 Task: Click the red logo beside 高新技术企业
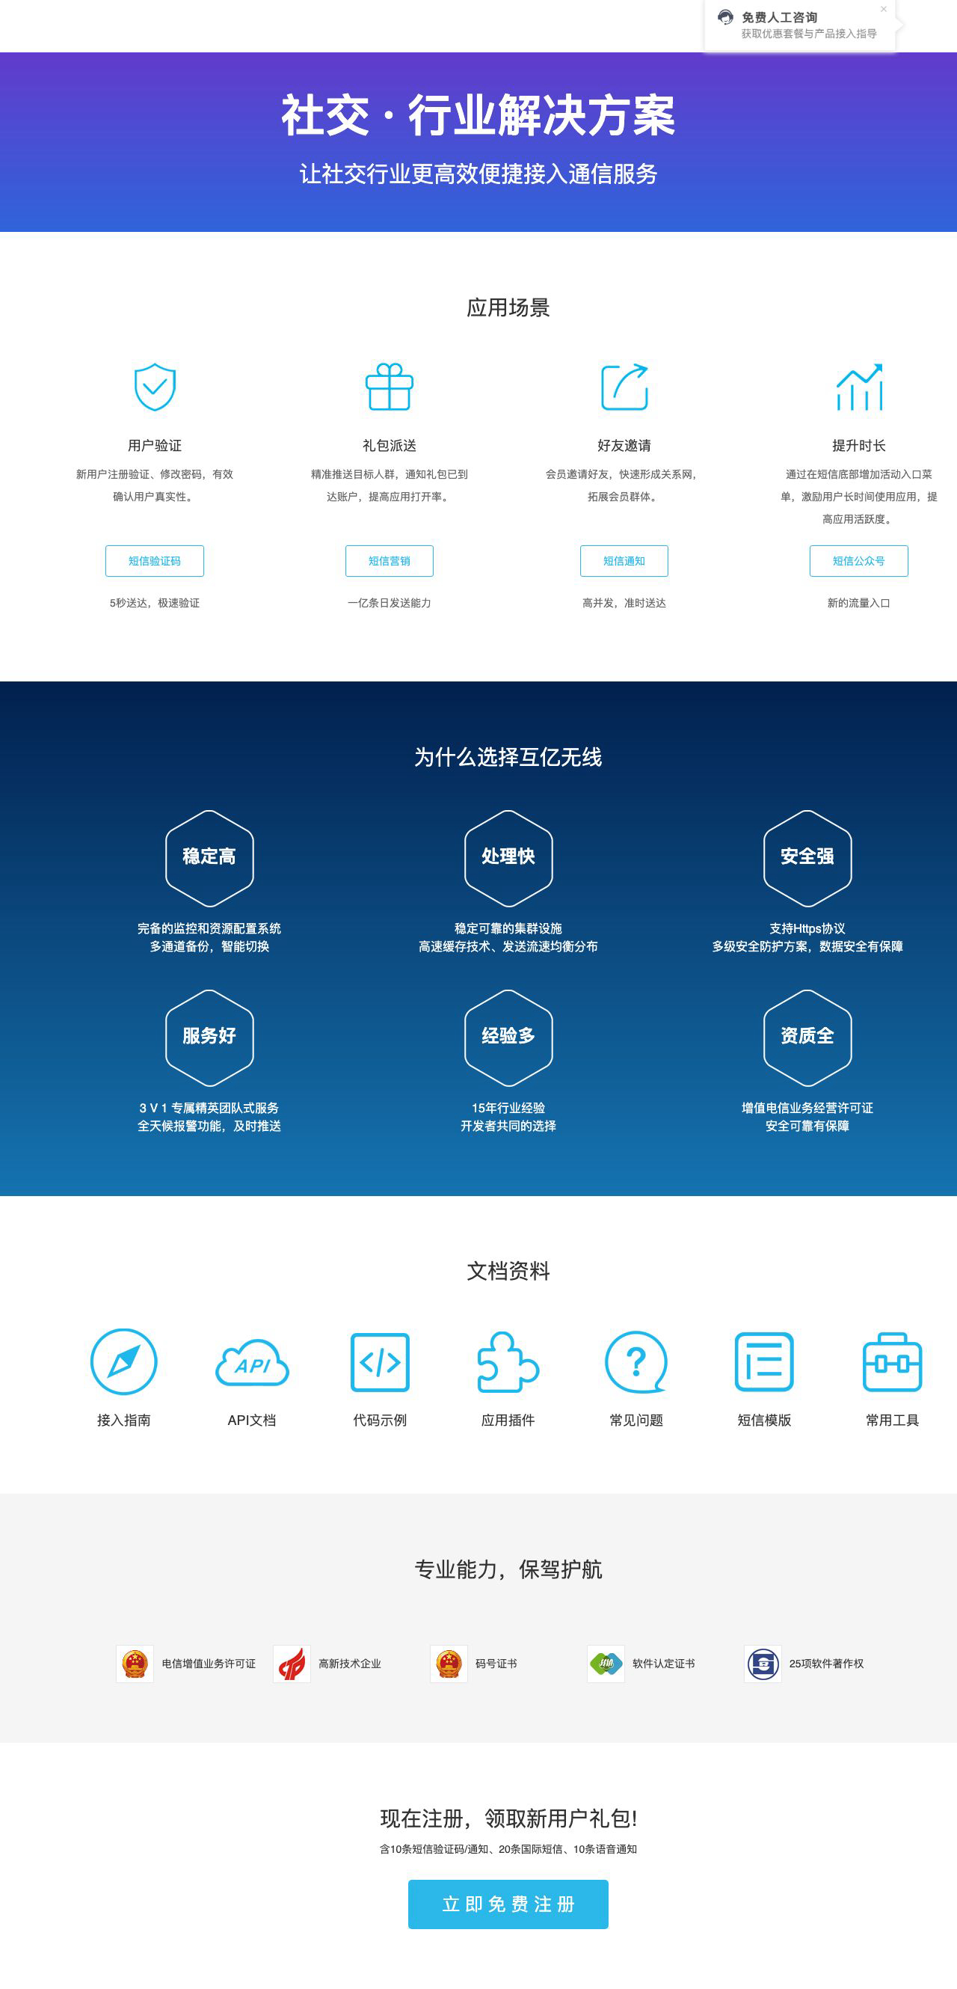click(292, 1664)
